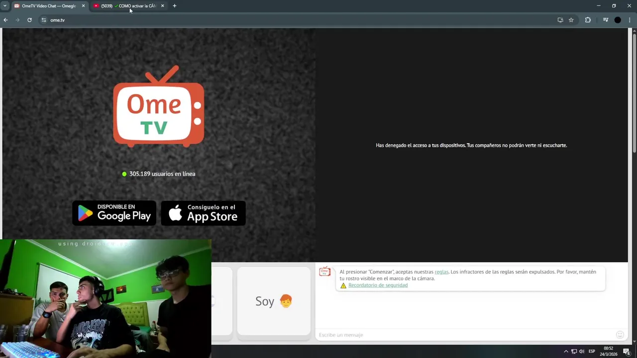Go back with the browser back arrow
This screenshot has width=637, height=358.
tap(5, 20)
